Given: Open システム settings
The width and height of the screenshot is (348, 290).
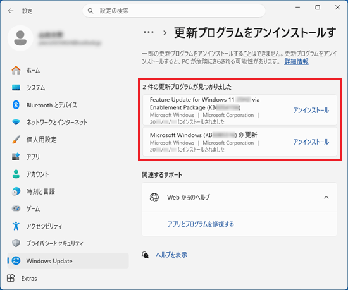Looking at the screenshot, I should 68,88.
